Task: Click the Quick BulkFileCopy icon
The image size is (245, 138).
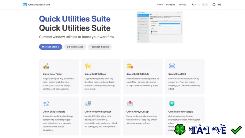Action: (88, 66)
